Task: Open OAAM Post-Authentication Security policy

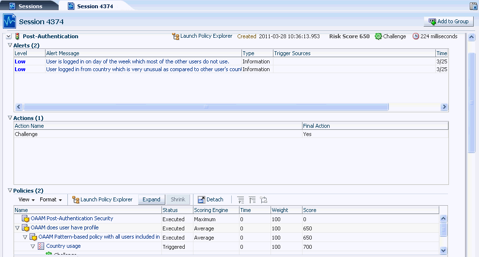Action: 72,218
